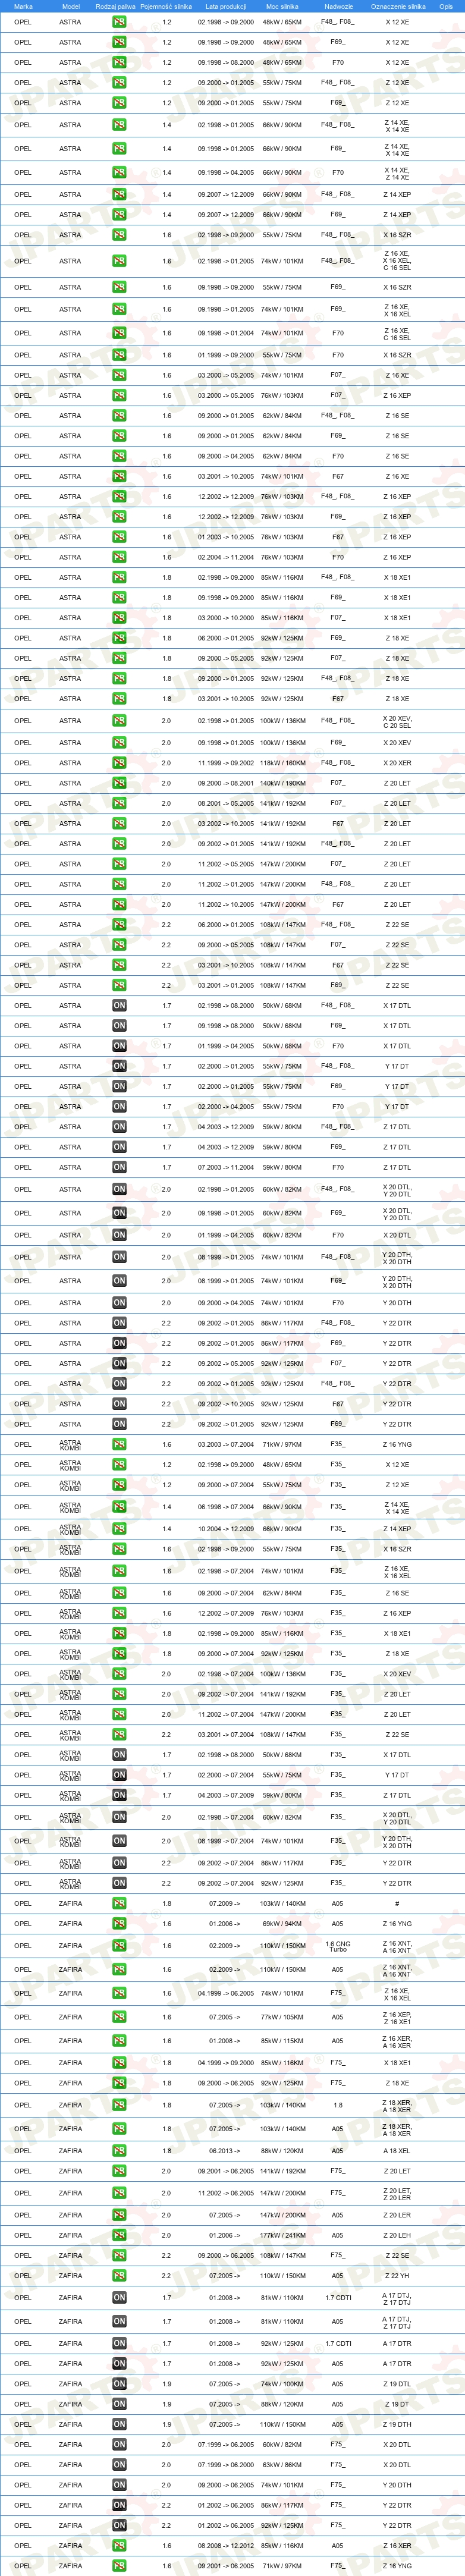Click petrol icon in Zafira Z 22 SE row

click(x=119, y=2255)
